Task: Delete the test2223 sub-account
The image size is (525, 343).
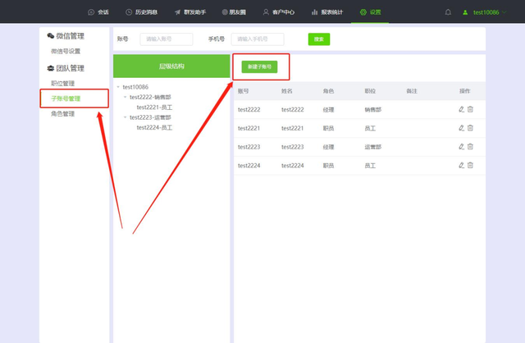Action: pos(470,146)
